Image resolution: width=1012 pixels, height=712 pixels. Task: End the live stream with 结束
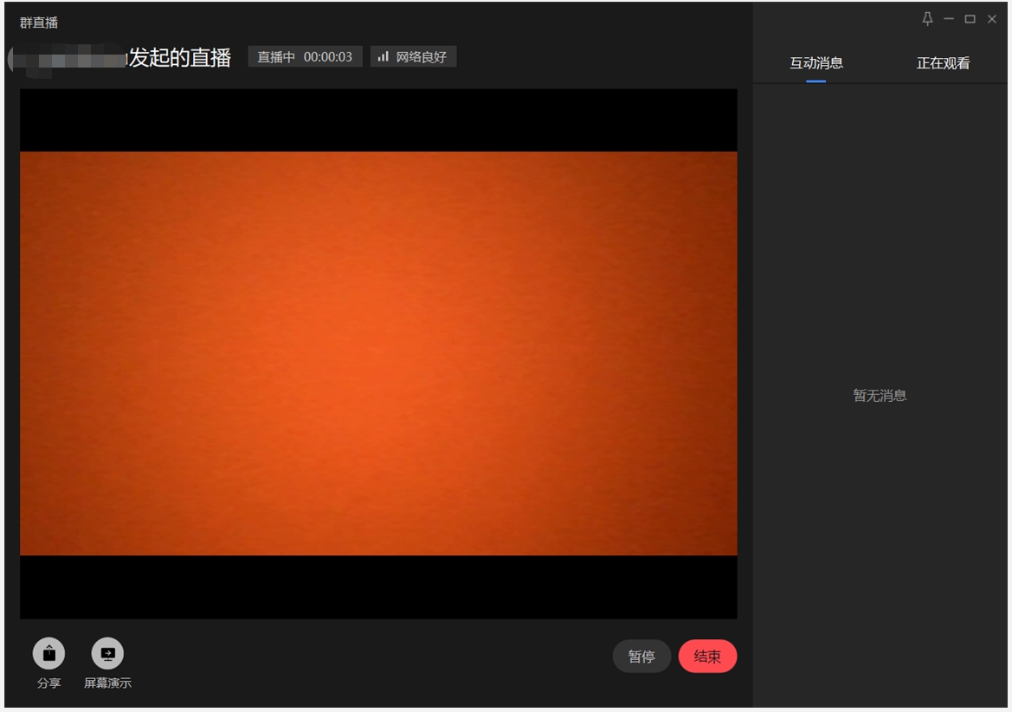[x=707, y=657]
